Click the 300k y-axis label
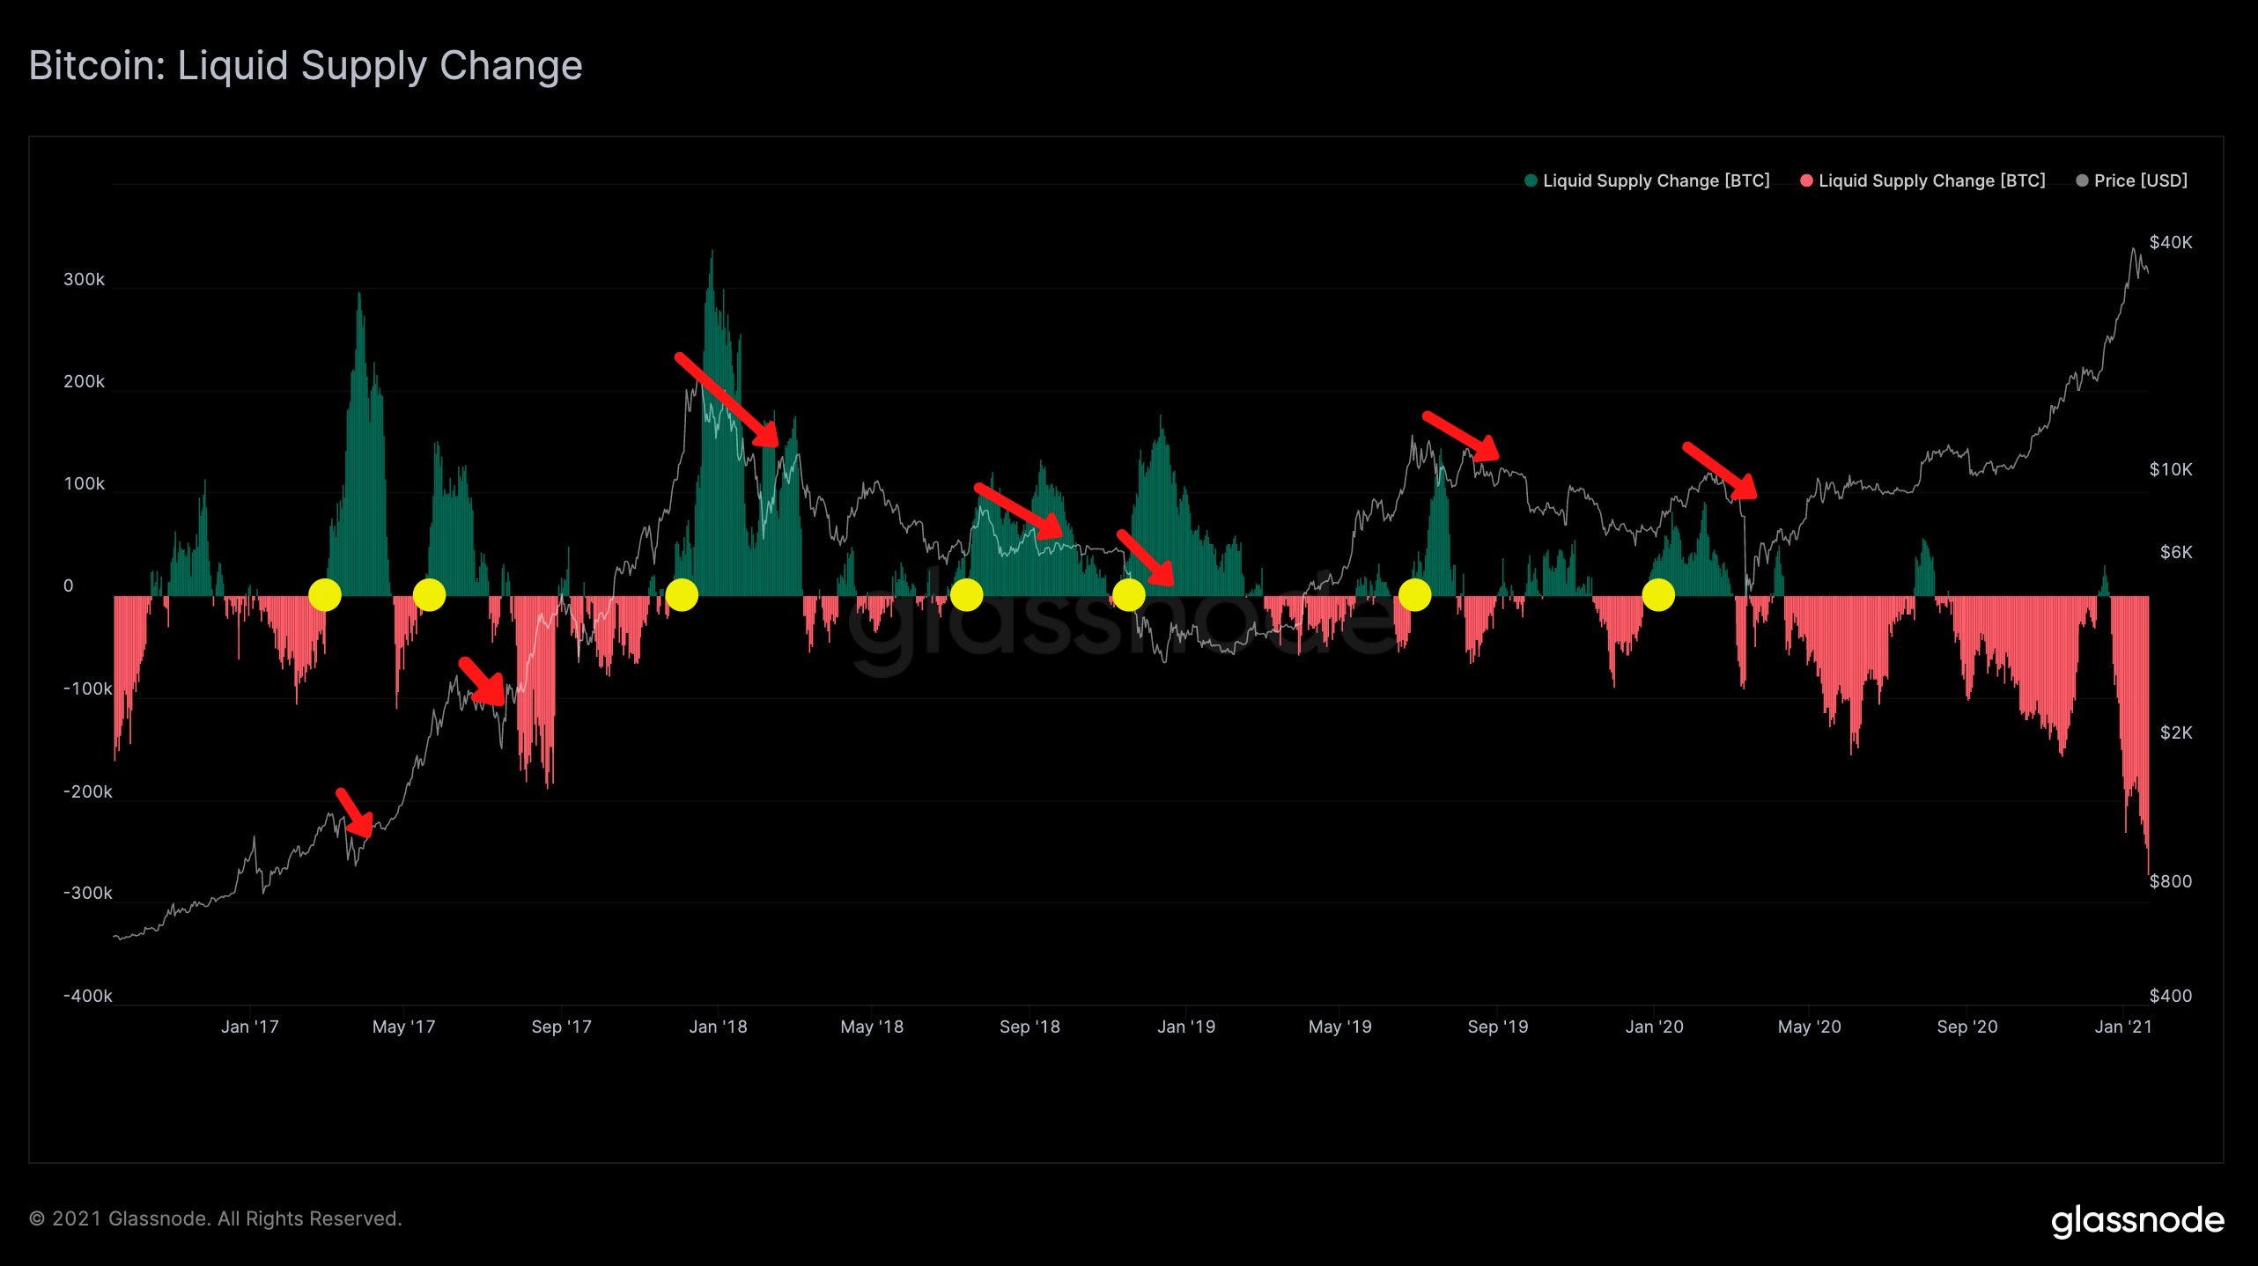 (x=84, y=279)
